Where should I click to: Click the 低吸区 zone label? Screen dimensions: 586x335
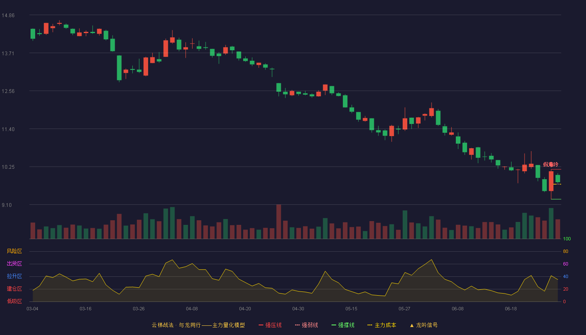(x=14, y=301)
